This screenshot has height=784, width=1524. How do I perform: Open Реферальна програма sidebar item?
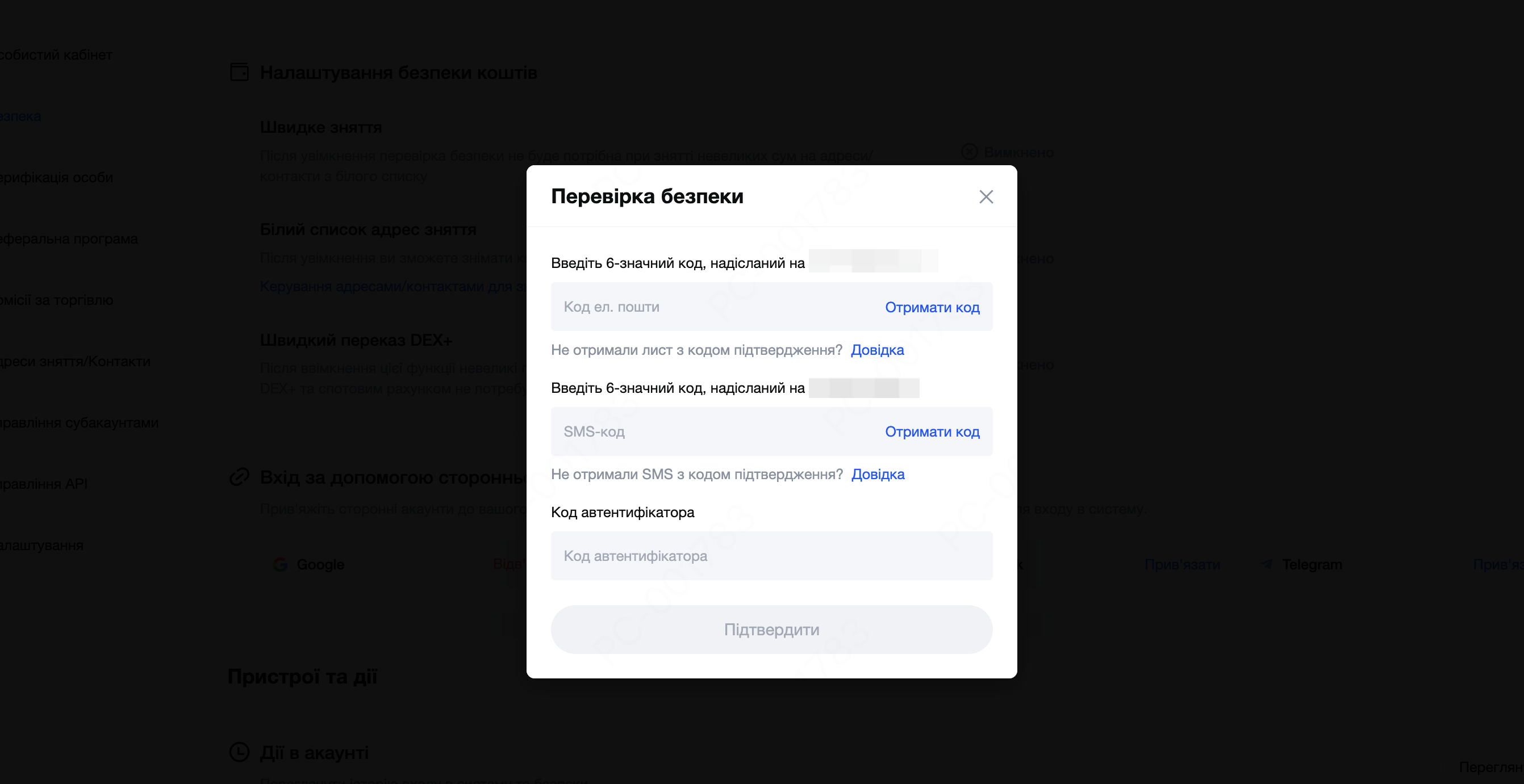[68, 239]
